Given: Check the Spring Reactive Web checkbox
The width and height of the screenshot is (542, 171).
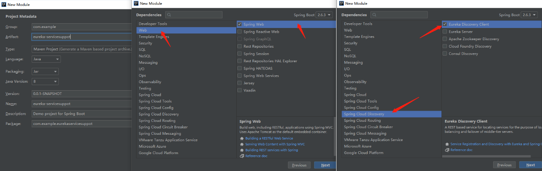Looking at the screenshot, I should pyautogui.click(x=240, y=32).
